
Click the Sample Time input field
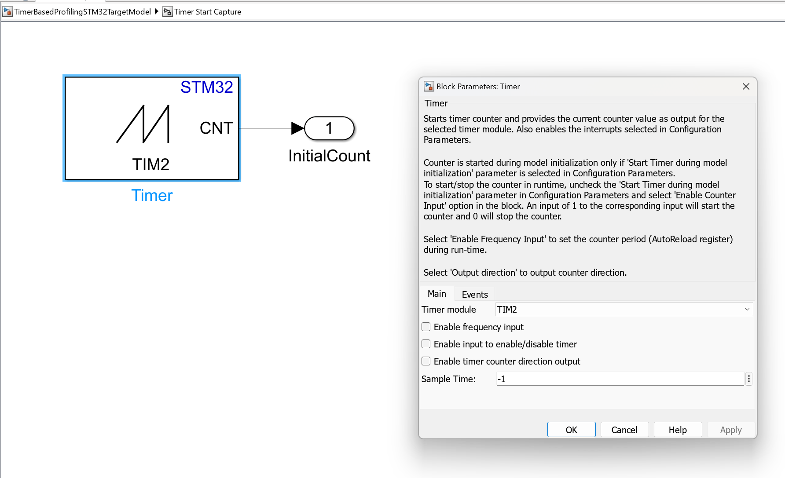click(620, 379)
